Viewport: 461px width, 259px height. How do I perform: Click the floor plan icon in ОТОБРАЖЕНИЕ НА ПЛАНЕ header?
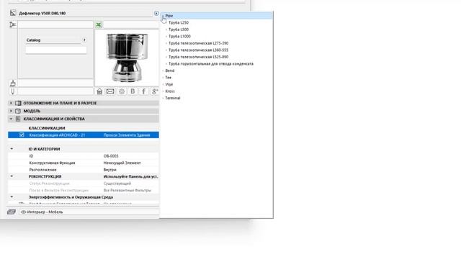point(18,103)
